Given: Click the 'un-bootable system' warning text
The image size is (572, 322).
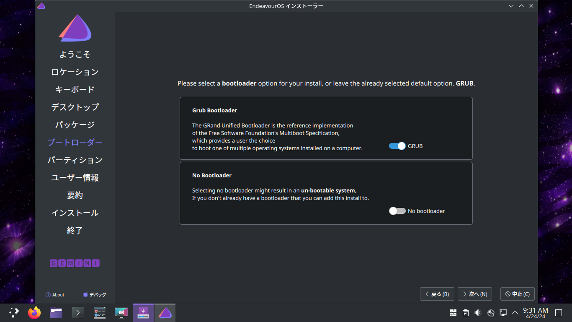Looking at the screenshot, I should tap(328, 190).
